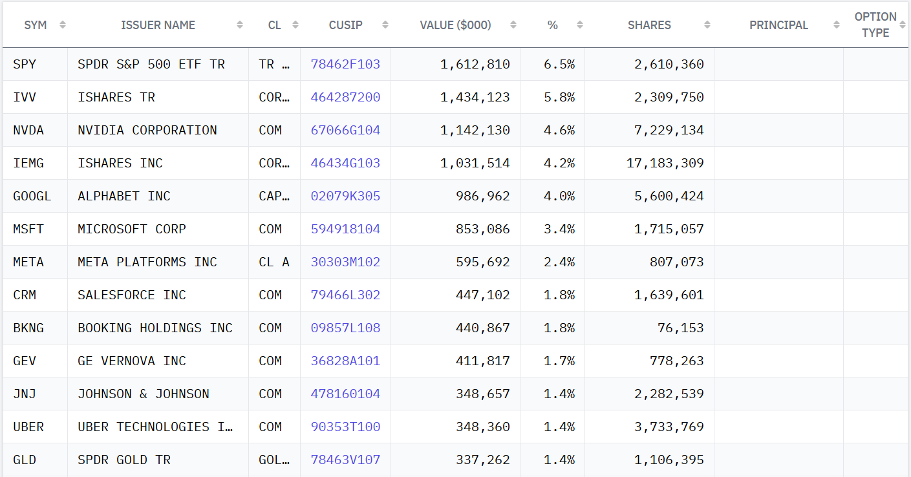Screen dimensions: 911x477
Task: Click shares cell 3,733,769
Action: [x=650, y=427]
